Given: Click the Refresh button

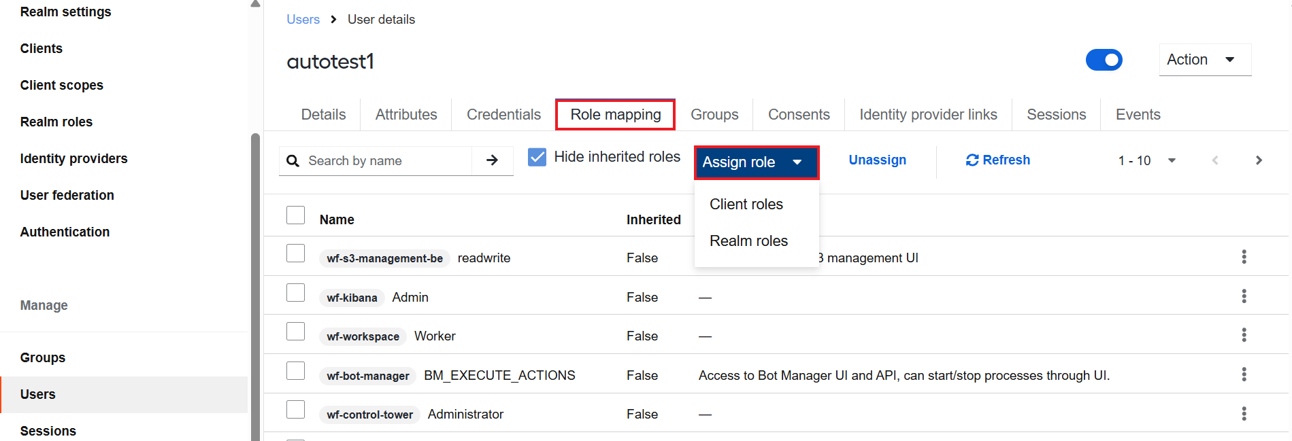Looking at the screenshot, I should [x=998, y=160].
